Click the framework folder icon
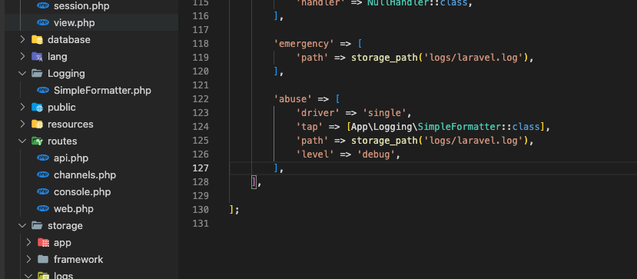This screenshot has width=637, height=279. tap(43, 259)
